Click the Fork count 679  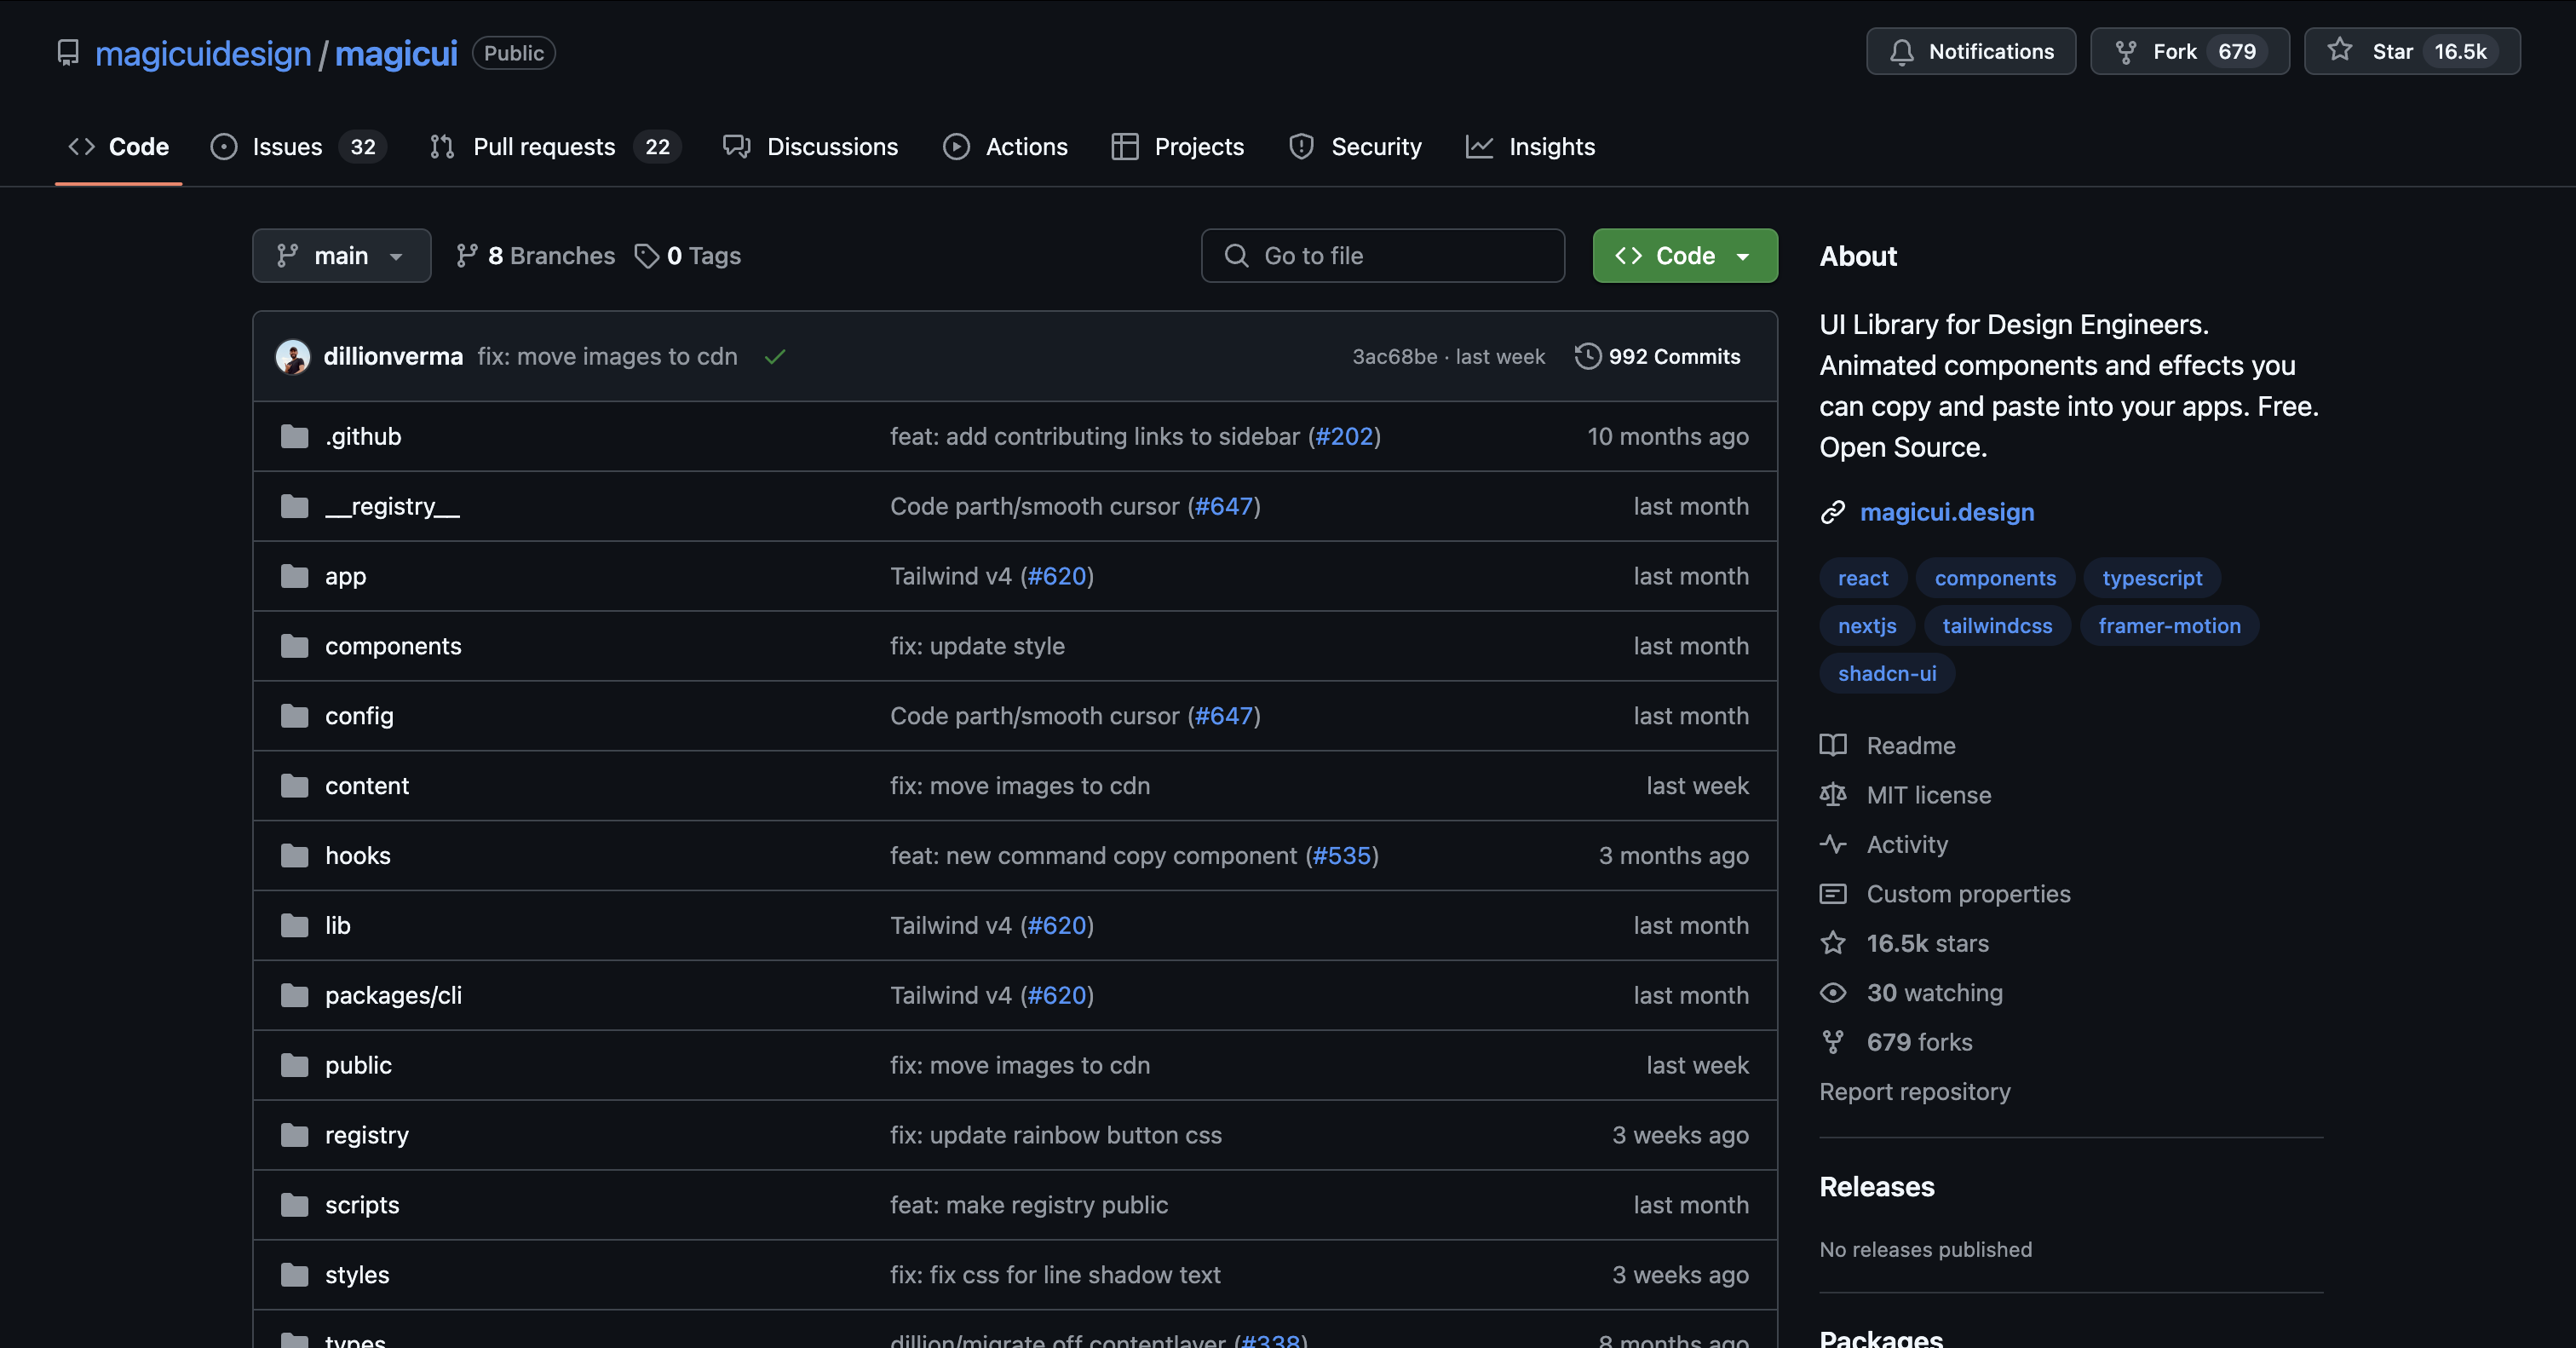point(2236,52)
